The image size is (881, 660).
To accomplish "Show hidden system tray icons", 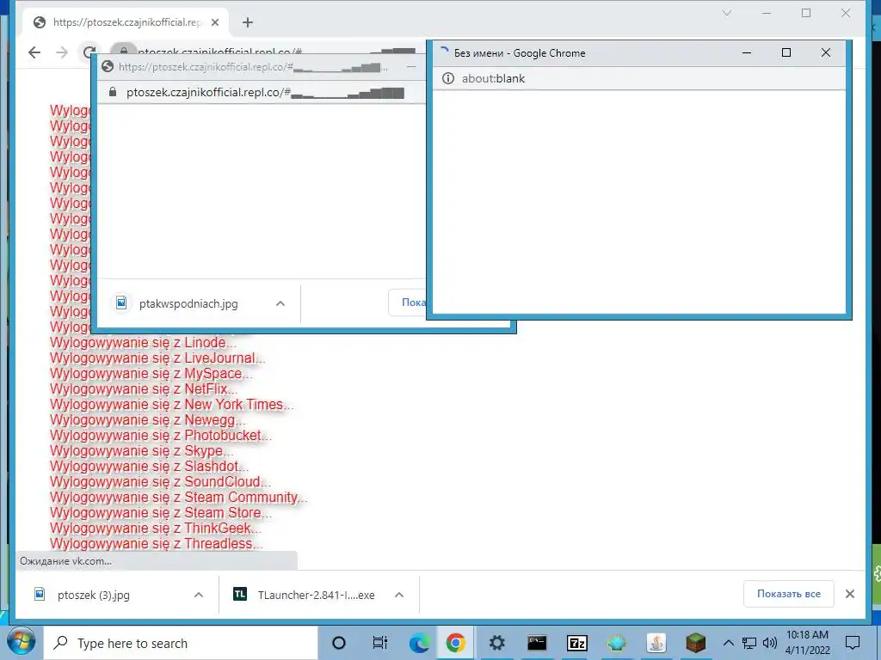I will point(728,643).
